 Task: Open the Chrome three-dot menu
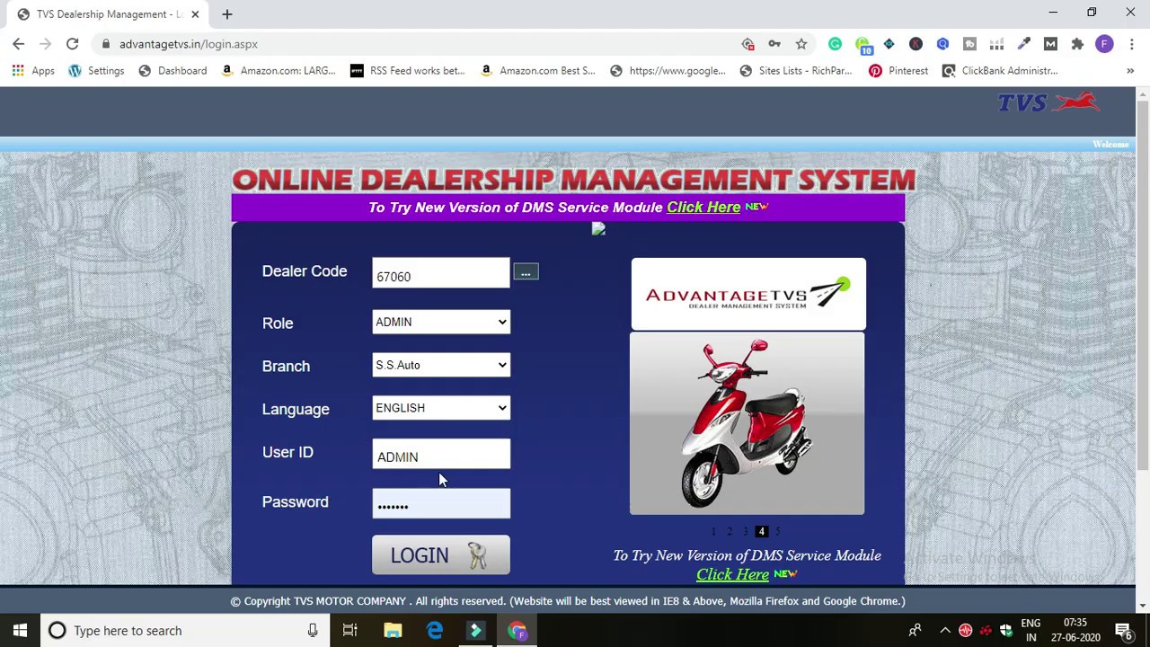[1131, 44]
